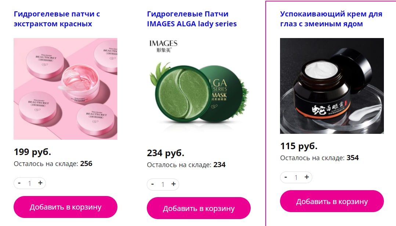Add the 234 руб. ALGA patches to cart

pos(199,208)
